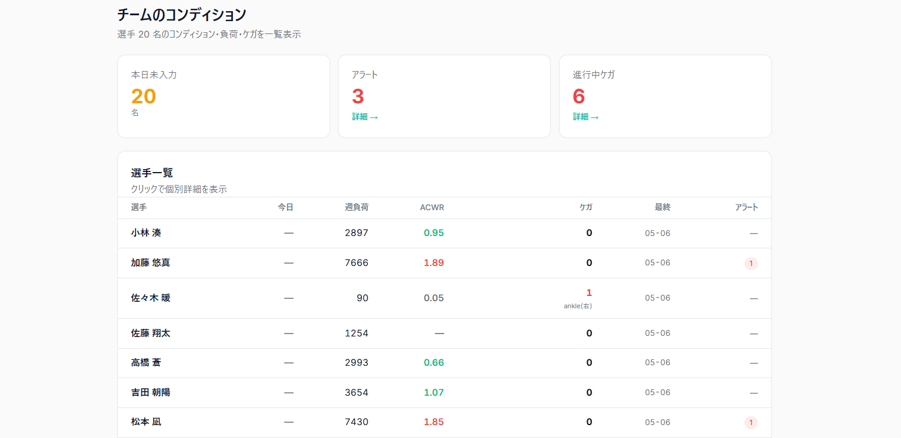Click weekly load value 3654

[x=357, y=393]
